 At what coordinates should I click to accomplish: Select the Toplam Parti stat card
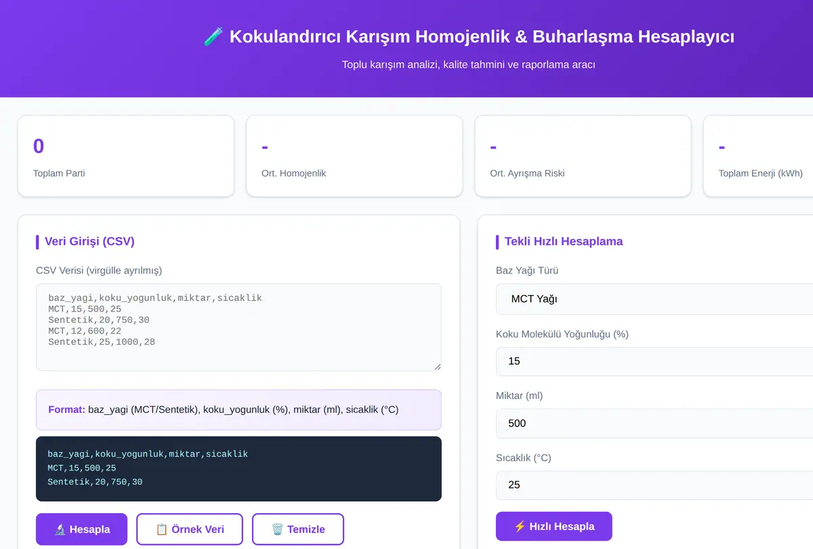126,156
